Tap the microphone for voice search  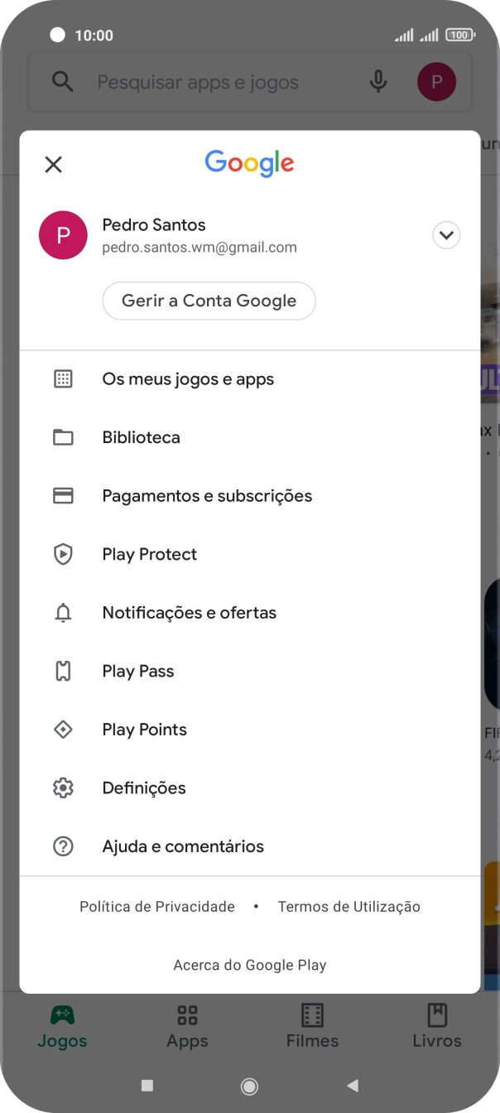click(x=378, y=82)
